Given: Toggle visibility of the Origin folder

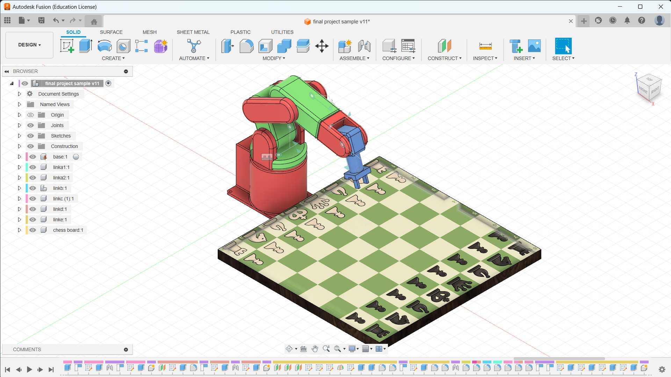Looking at the screenshot, I should 31,115.
